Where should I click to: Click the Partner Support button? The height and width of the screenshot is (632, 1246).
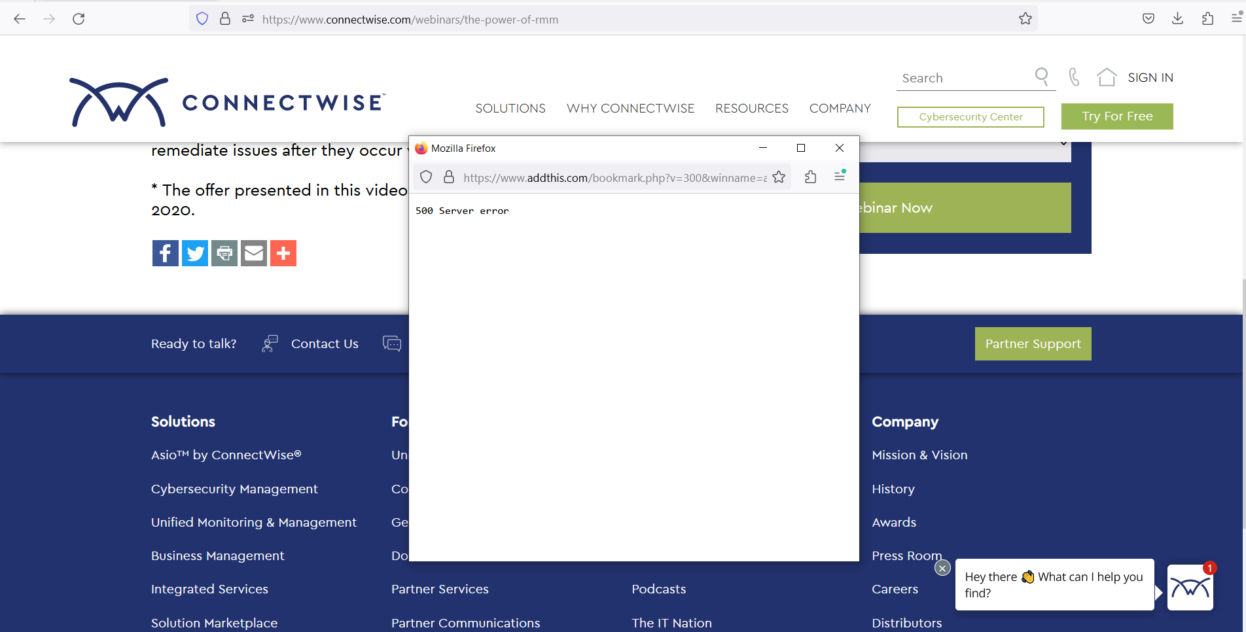coord(1033,343)
